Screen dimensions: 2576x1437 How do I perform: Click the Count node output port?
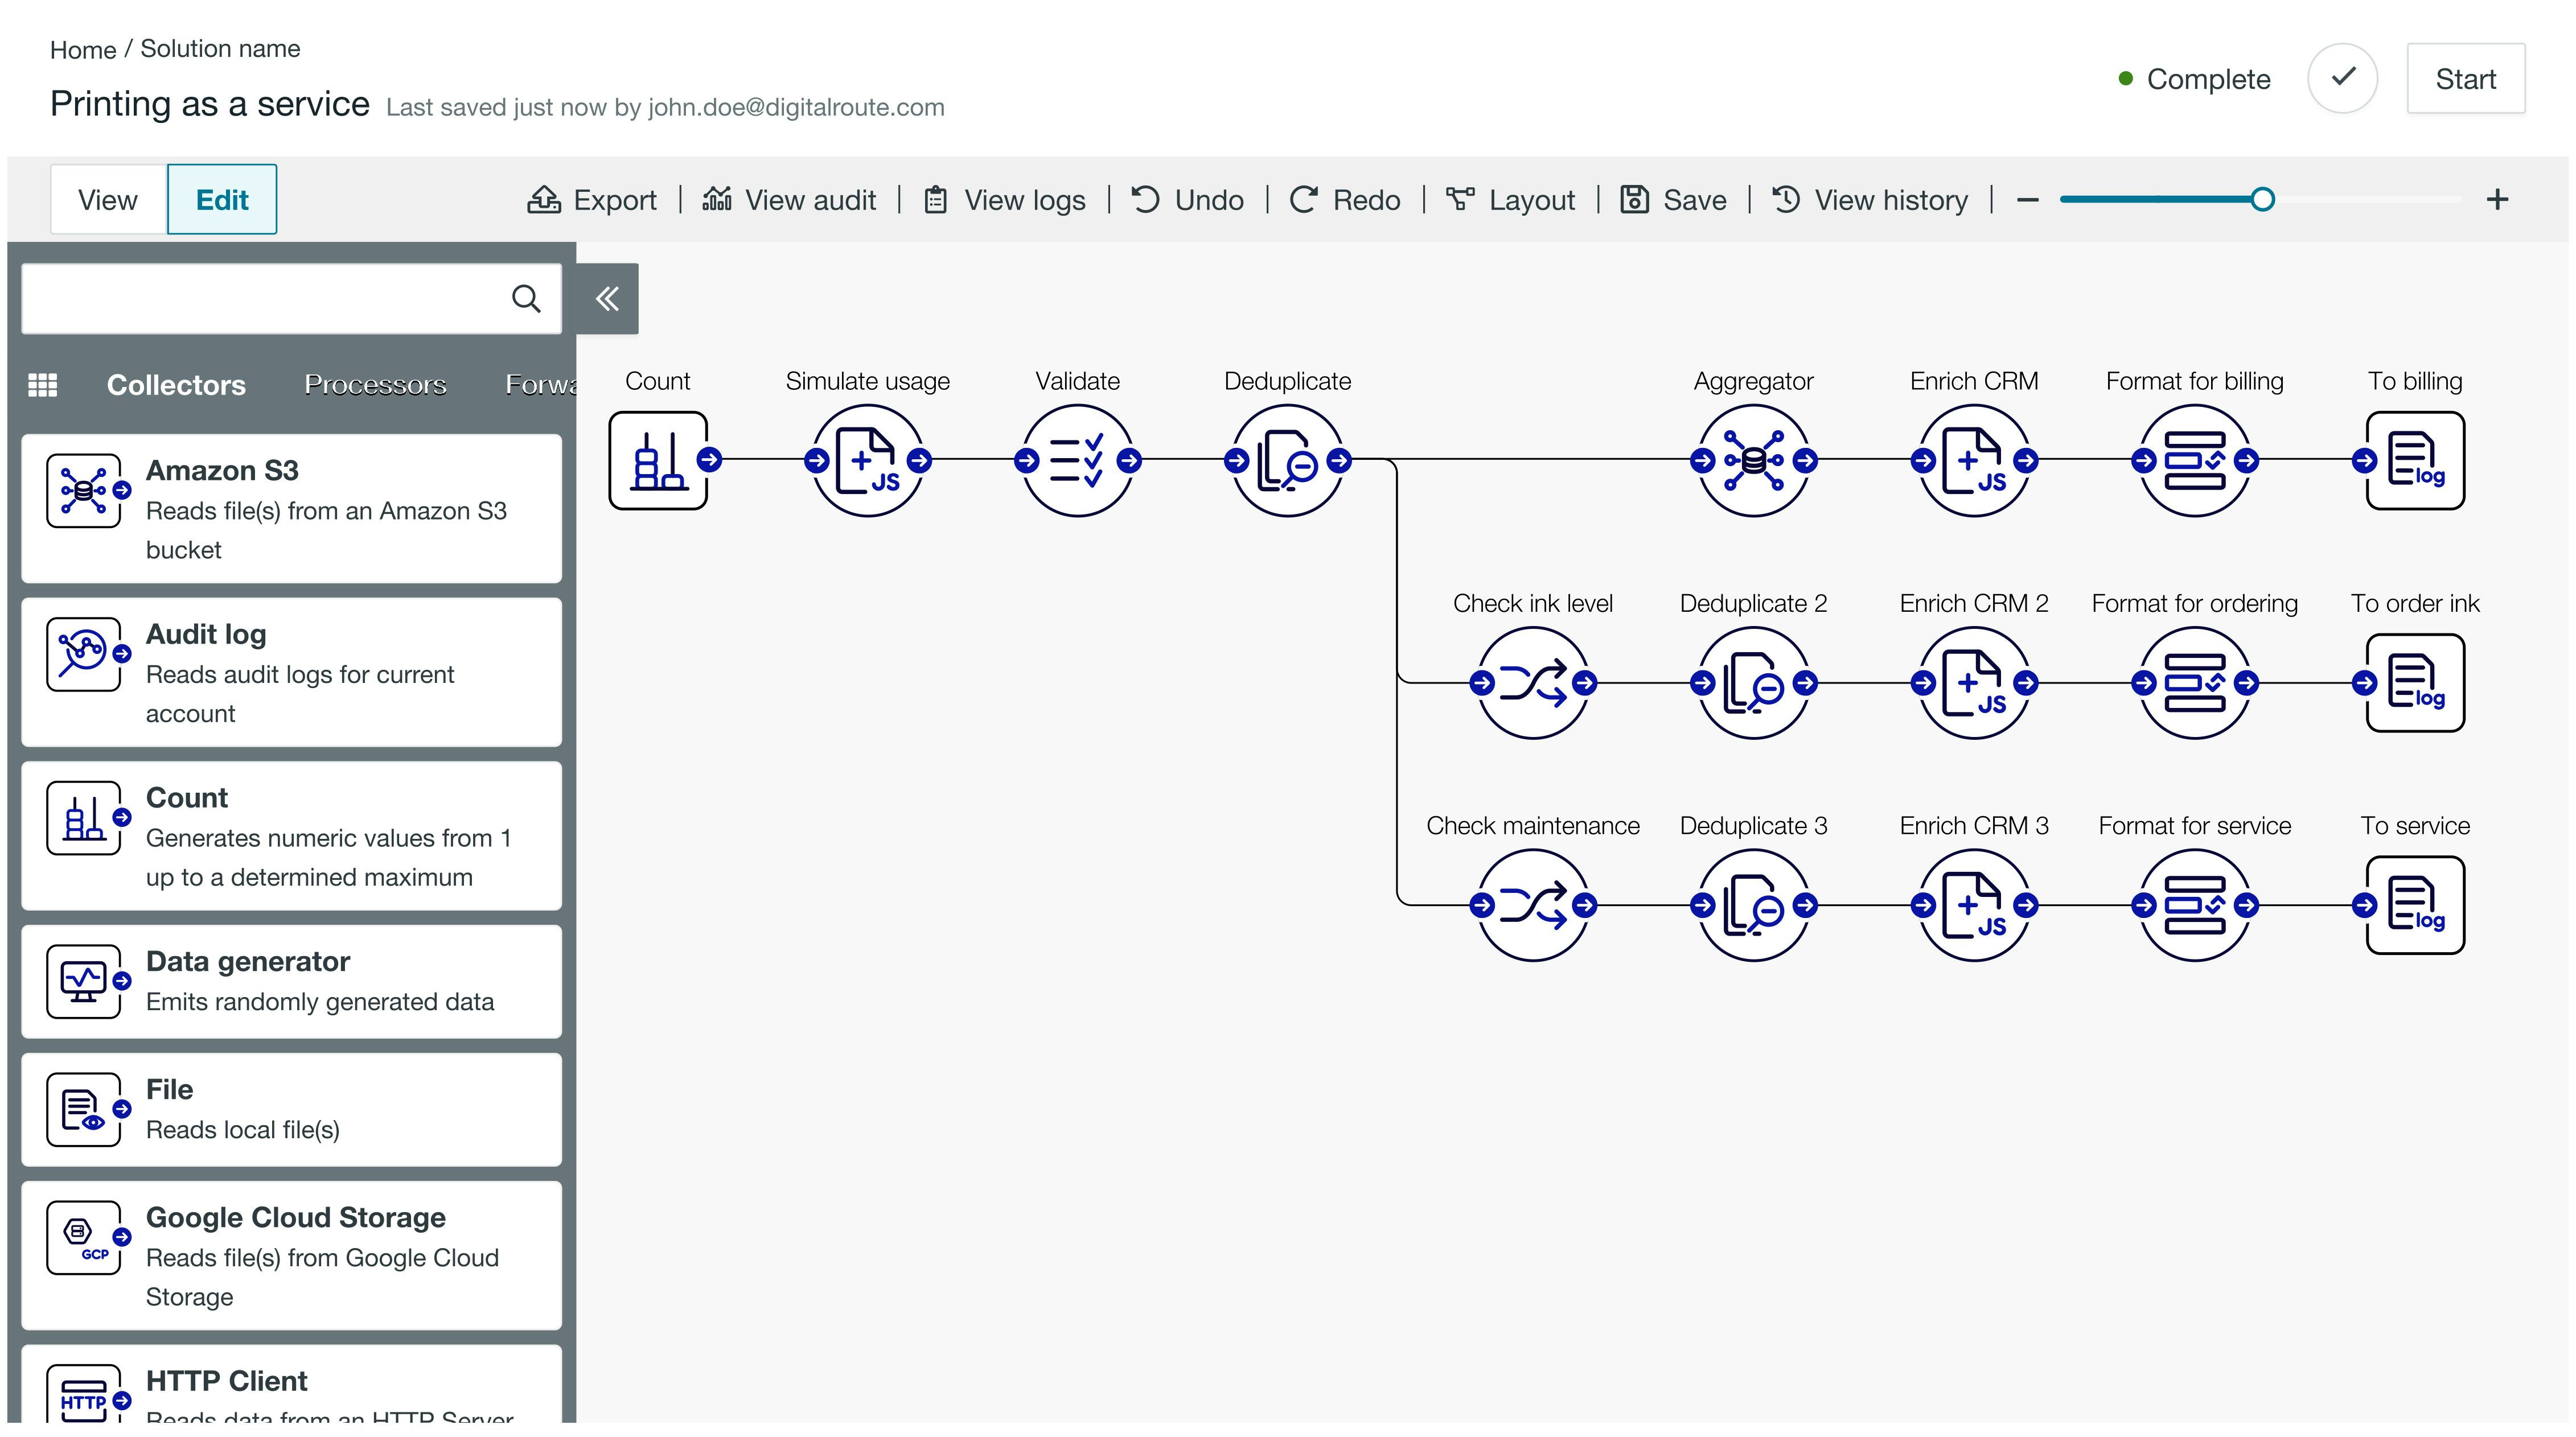[710, 460]
